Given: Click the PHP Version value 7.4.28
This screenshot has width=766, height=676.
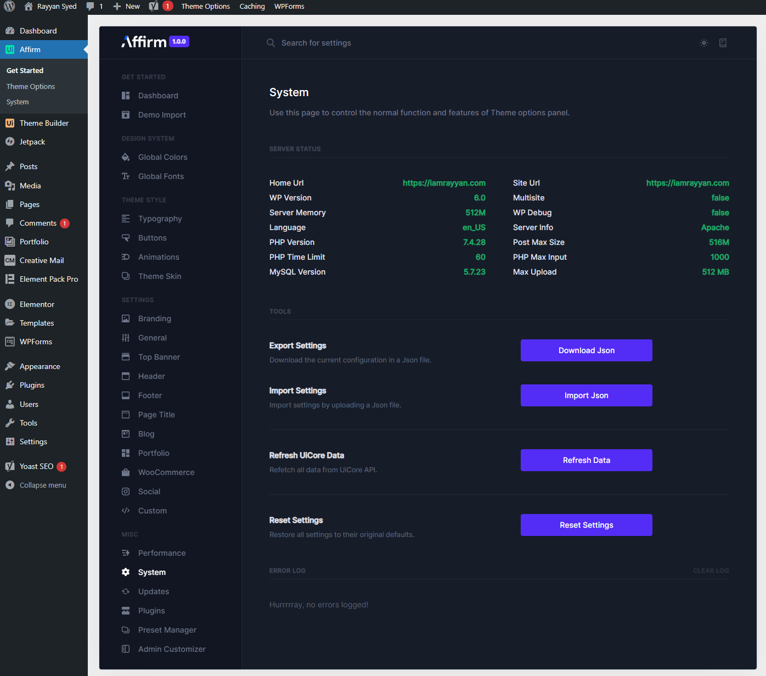Looking at the screenshot, I should (474, 242).
